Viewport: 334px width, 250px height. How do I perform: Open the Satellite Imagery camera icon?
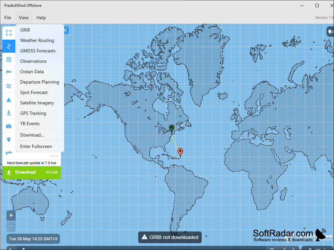[x=9, y=126]
